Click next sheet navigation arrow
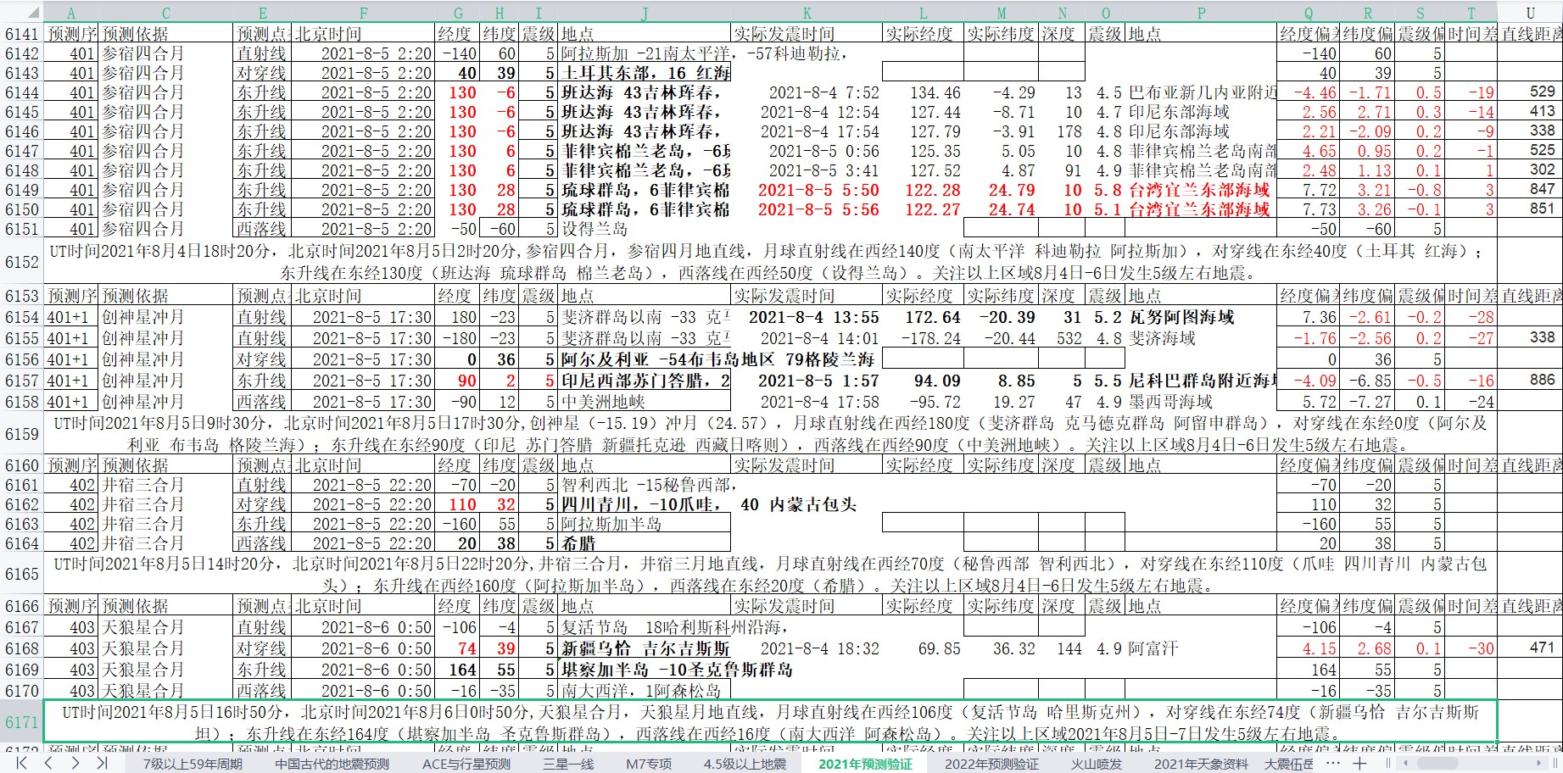This screenshot has height=773, width=1563. pyautogui.click(x=75, y=764)
